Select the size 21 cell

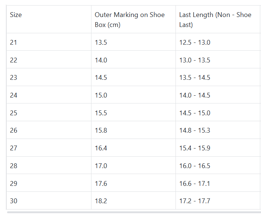pyautogui.click(x=14, y=42)
